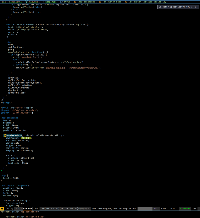Click layer.setVisible(false) line
Image resolution: width=200 pixels, height=218 pixels.
28,7
